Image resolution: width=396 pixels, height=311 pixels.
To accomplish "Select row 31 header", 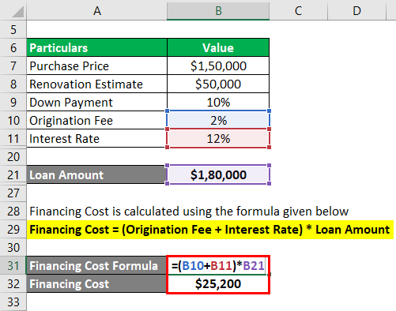I will click(x=13, y=266).
